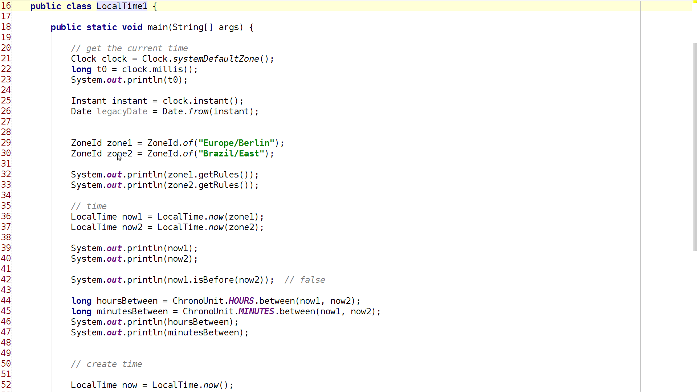Click the "Europe/Berlin" string literal
This screenshot has height=392, width=697.
[236, 143]
